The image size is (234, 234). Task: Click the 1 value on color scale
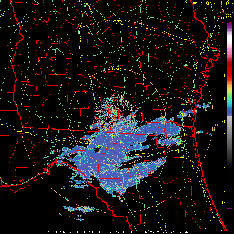[224, 99]
